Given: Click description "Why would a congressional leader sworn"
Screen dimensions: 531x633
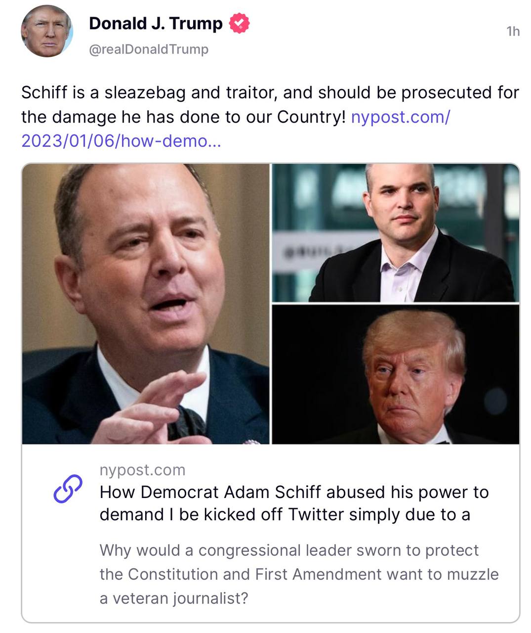Looking at the screenshot, I should coord(289,550).
